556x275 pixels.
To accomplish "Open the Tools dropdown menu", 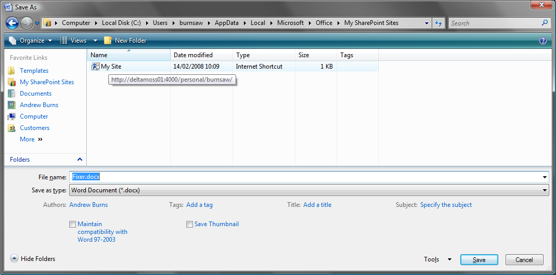I will pos(437,259).
